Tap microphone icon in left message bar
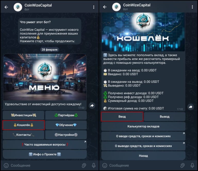198x171 pixels. pos(94,165)
